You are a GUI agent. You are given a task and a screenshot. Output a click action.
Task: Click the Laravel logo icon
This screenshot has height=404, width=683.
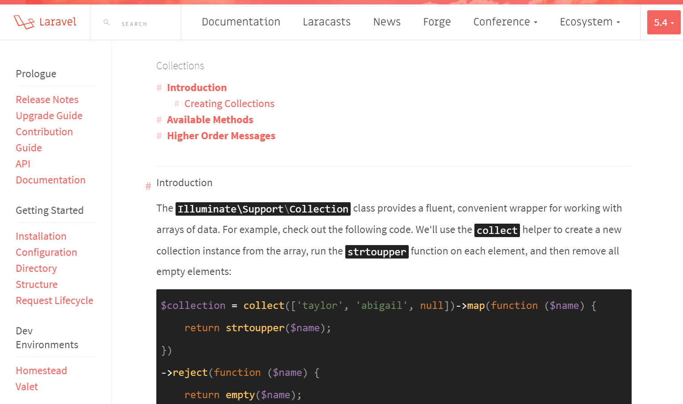[25, 21]
